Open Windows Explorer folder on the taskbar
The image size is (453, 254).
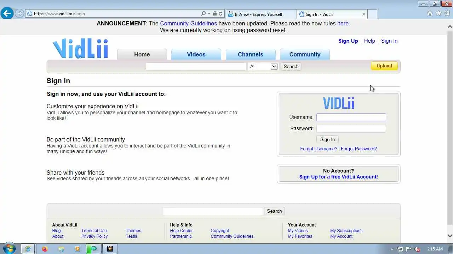(61, 249)
